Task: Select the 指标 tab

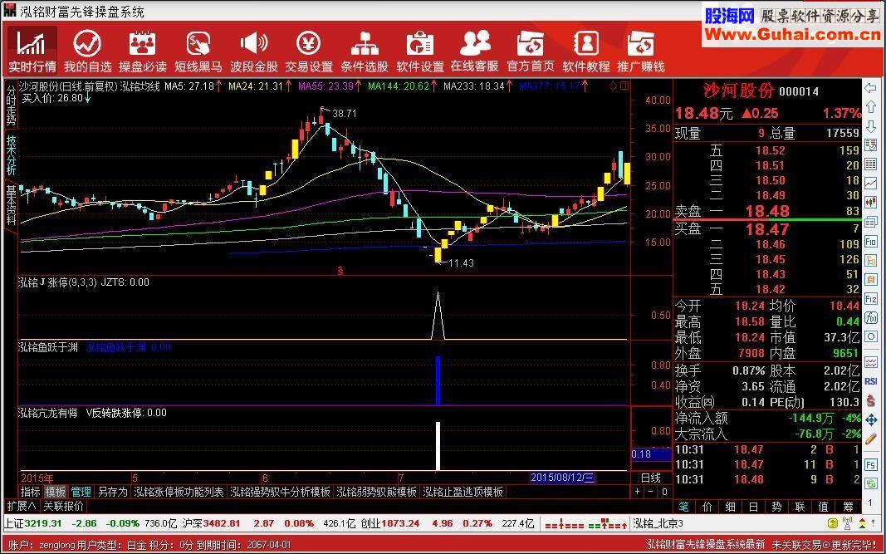Action: click(x=31, y=492)
